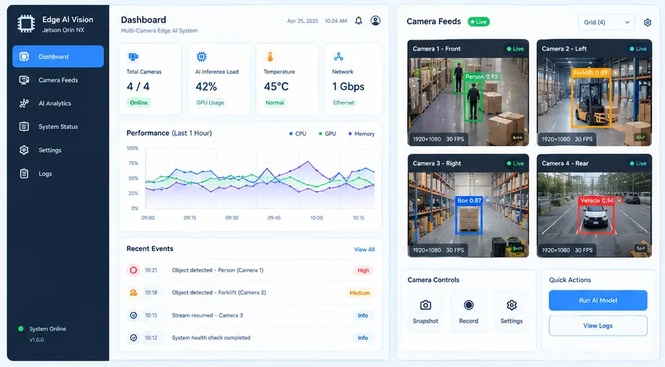Open Camera 1 - Front feed thumbnail
The width and height of the screenshot is (665, 367).
click(x=468, y=93)
